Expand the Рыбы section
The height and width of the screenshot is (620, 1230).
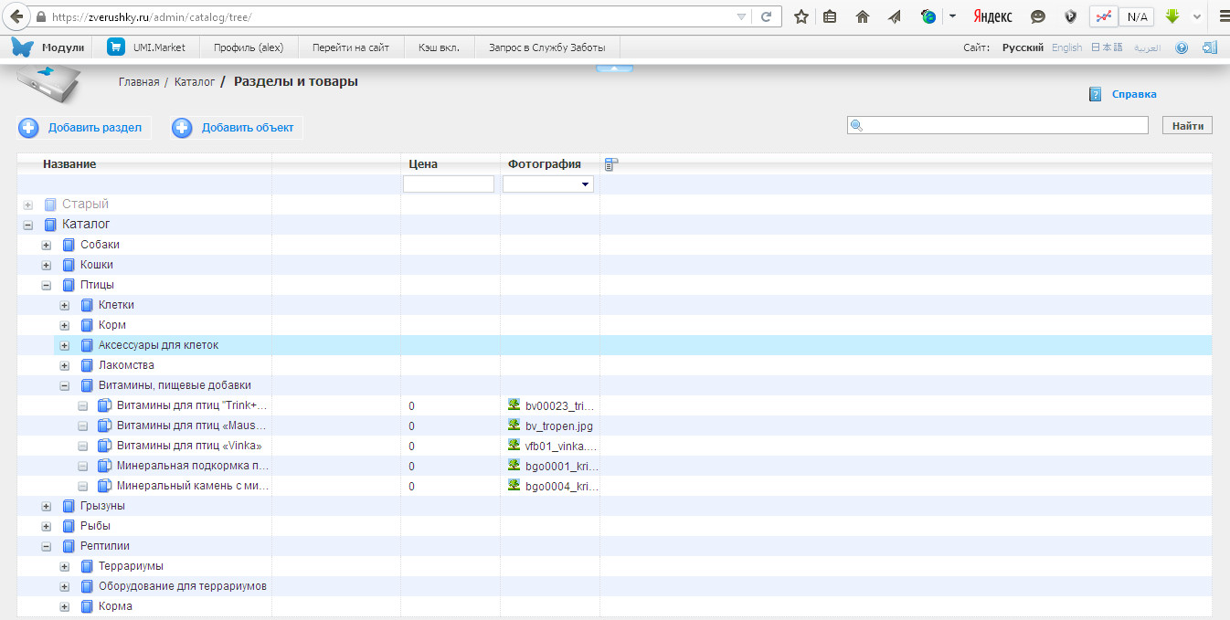[x=47, y=526]
